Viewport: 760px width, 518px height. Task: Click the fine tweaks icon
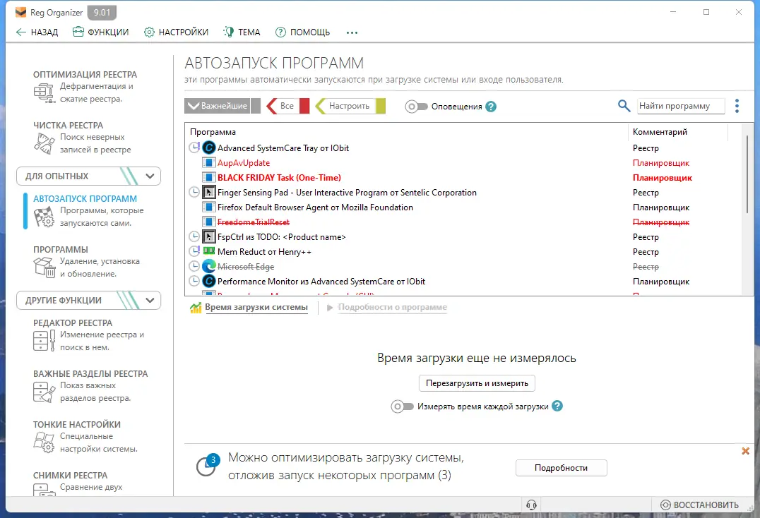coord(44,442)
